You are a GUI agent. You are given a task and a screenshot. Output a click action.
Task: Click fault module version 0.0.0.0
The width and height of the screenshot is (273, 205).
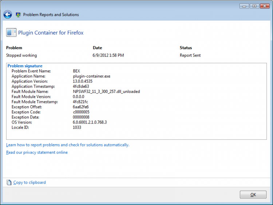coord(79,96)
